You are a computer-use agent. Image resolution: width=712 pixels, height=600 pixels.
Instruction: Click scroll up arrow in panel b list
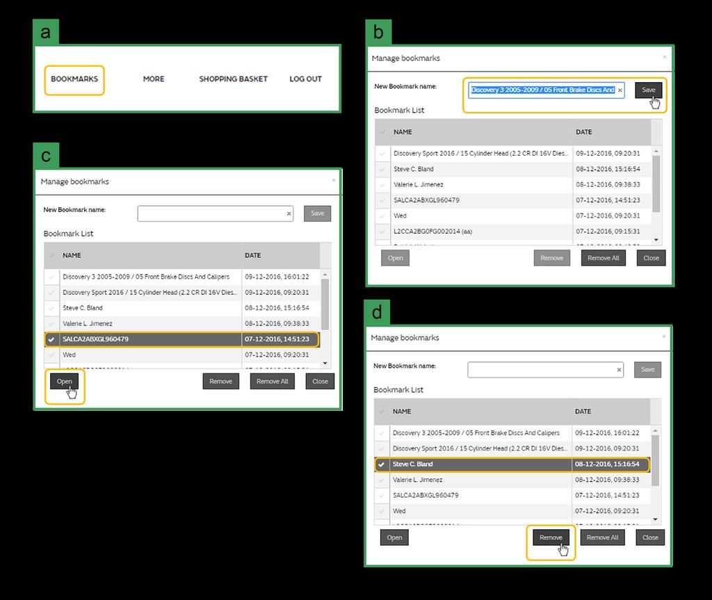point(656,151)
